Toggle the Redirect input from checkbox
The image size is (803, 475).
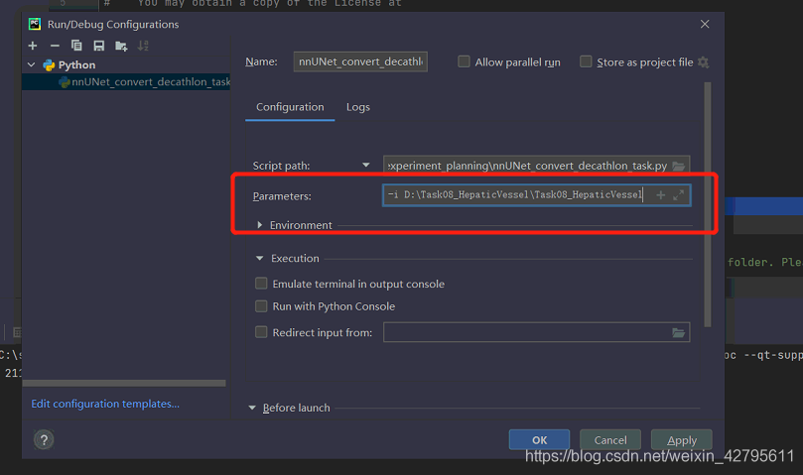[261, 332]
